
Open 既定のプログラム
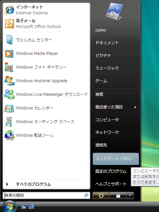click(x=111, y=171)
